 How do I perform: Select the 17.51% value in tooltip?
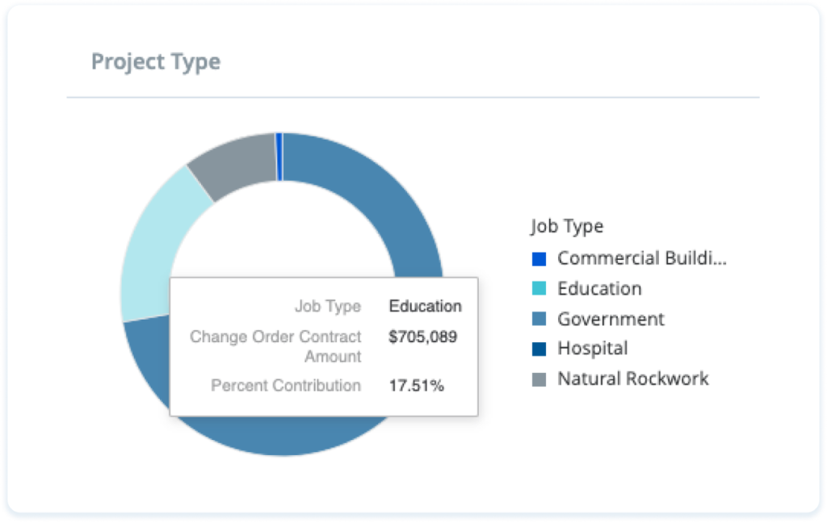point(416,386)
